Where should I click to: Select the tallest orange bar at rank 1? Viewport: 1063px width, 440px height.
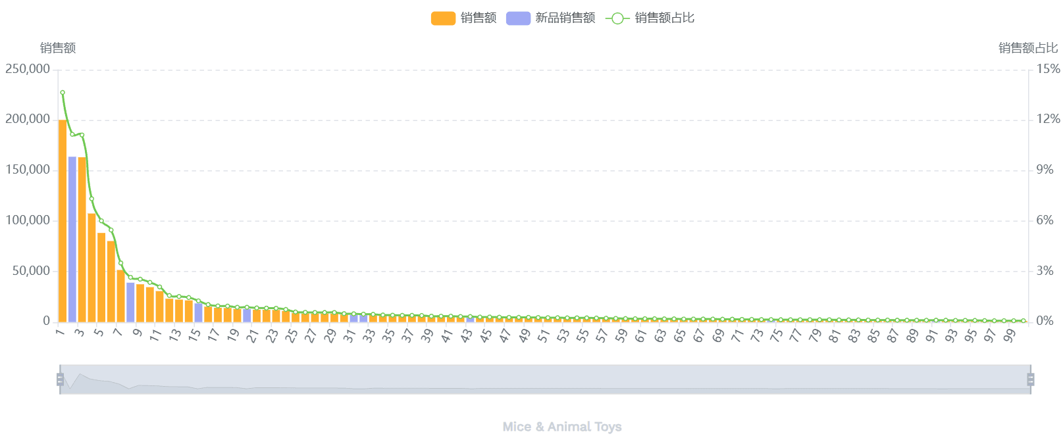63,220
